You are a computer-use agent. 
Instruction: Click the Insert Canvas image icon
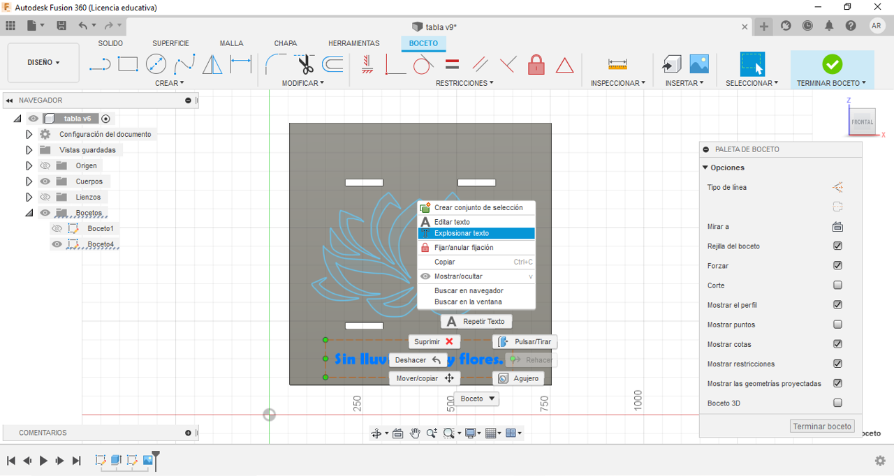pos(699,64)
